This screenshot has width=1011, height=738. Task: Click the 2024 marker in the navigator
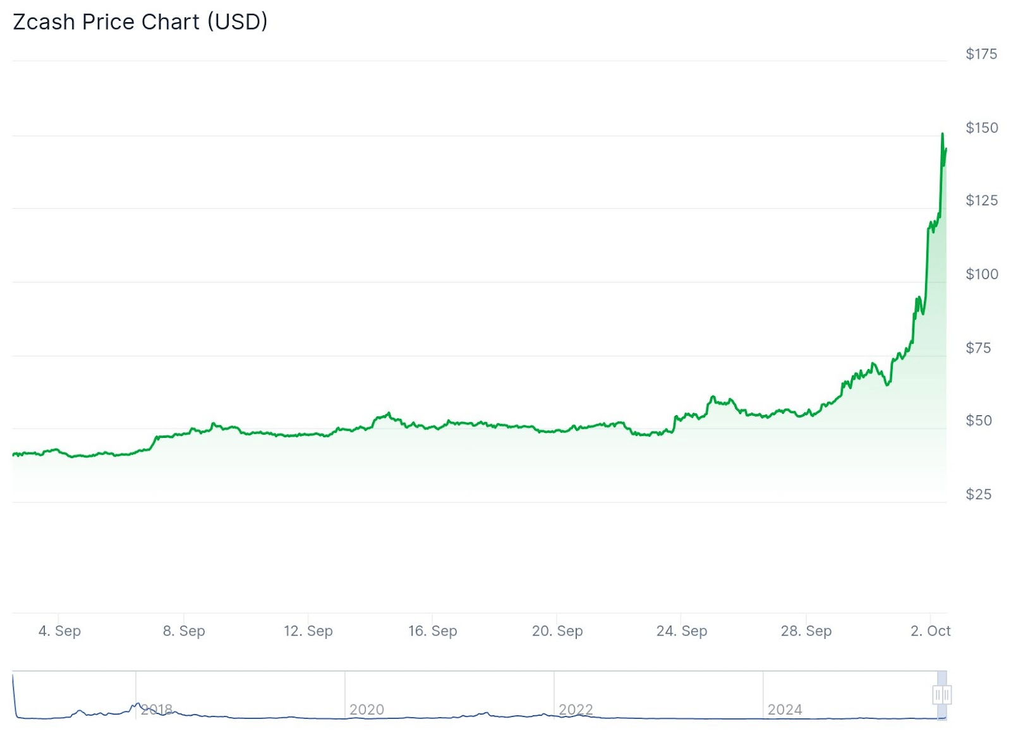pos(785,710)
